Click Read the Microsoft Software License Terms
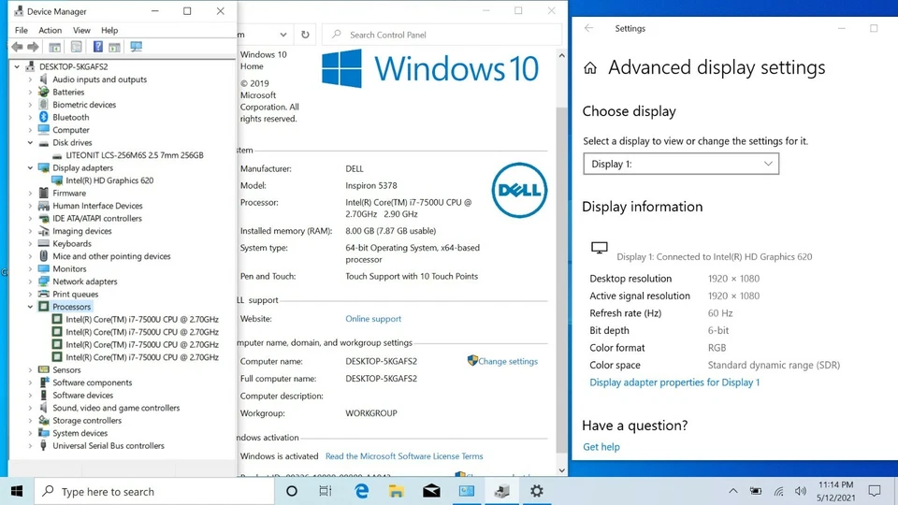Image resolution: width=898 pixels, height=505 pixels. tap(404, 456)
